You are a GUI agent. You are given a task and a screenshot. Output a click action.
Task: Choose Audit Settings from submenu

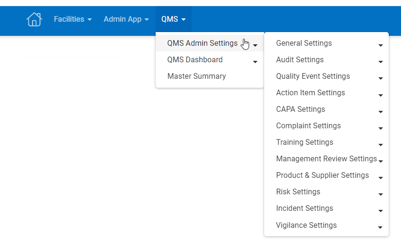click(300, 60)
